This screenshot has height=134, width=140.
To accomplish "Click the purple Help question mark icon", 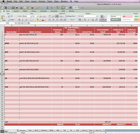I will tap(83, 8).
